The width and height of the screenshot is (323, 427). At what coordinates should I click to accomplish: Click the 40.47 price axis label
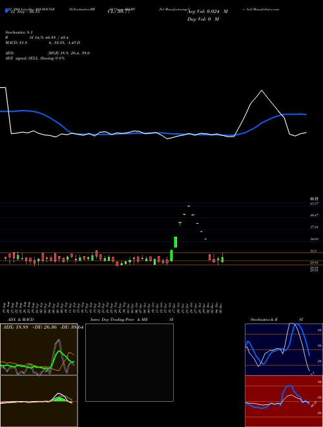coord(315,215)
